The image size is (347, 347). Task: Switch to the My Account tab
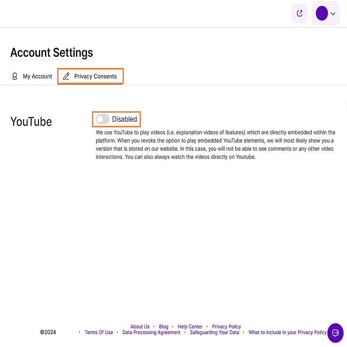click(37, 76)
